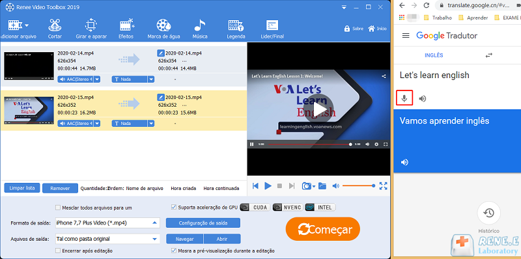The height and width of the screenshot is (259, 521).
Task: Play the preview video
Action: point(268,186)
